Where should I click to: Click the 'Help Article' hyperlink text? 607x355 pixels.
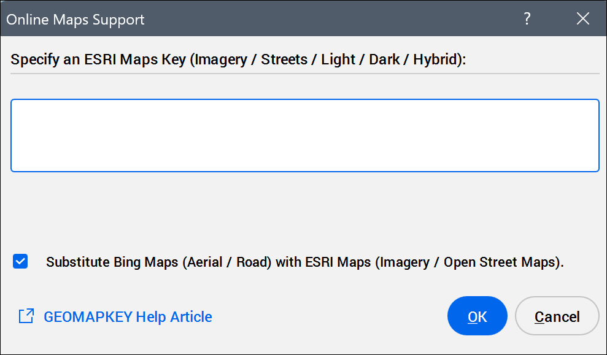coord(174,317)
